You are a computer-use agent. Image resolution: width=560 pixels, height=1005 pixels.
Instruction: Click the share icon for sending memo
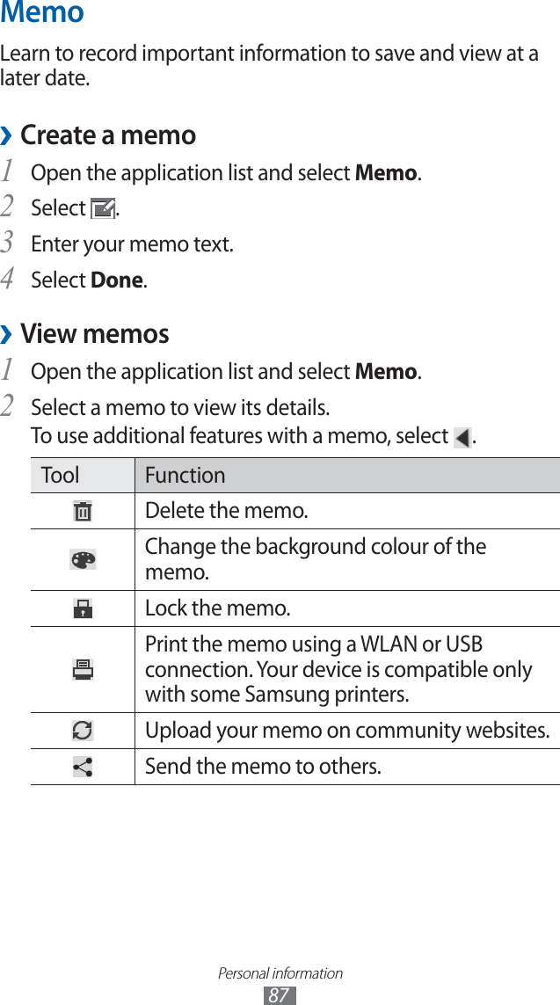click(83, 767)
